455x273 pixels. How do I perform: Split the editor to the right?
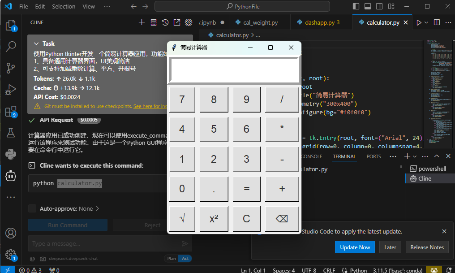click(x=437, y=22)
